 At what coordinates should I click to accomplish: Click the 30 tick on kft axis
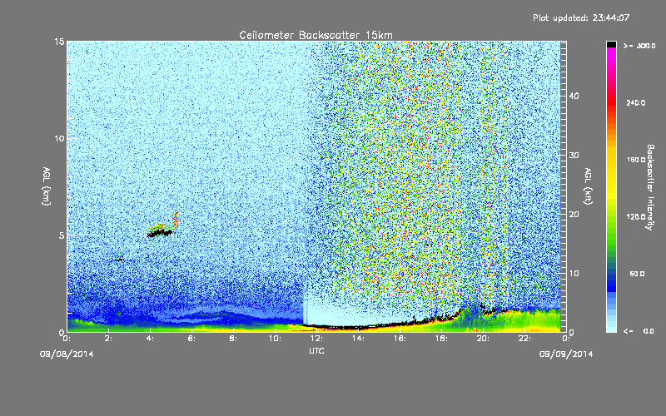(x=574, y=156)
